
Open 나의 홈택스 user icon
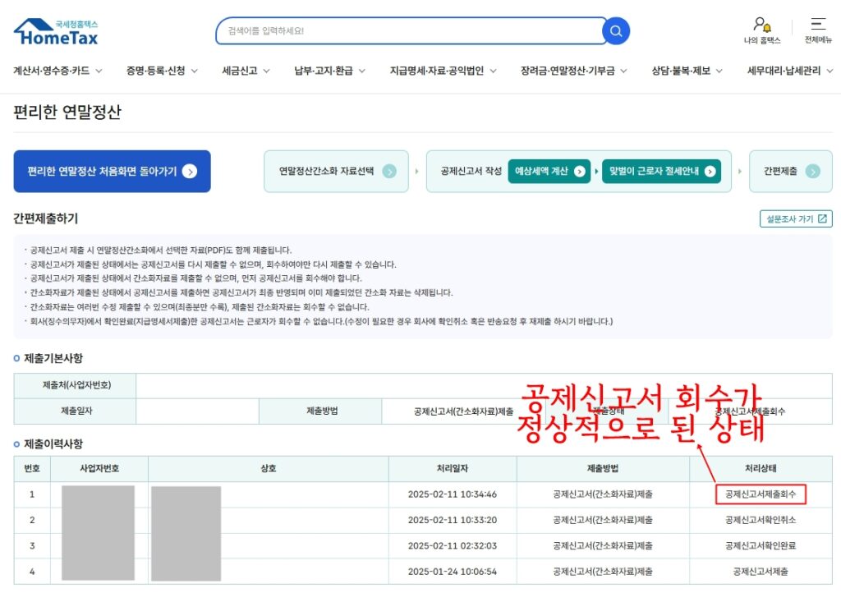(x=761, y=25)
